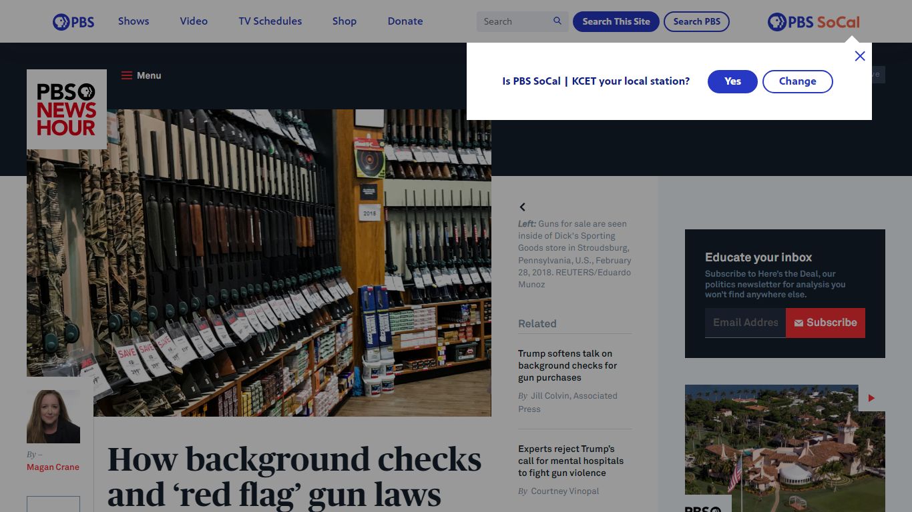Screen dimensions: 912x512
Task: Focus the Email Address field
Action: click(x=745, y=323)
